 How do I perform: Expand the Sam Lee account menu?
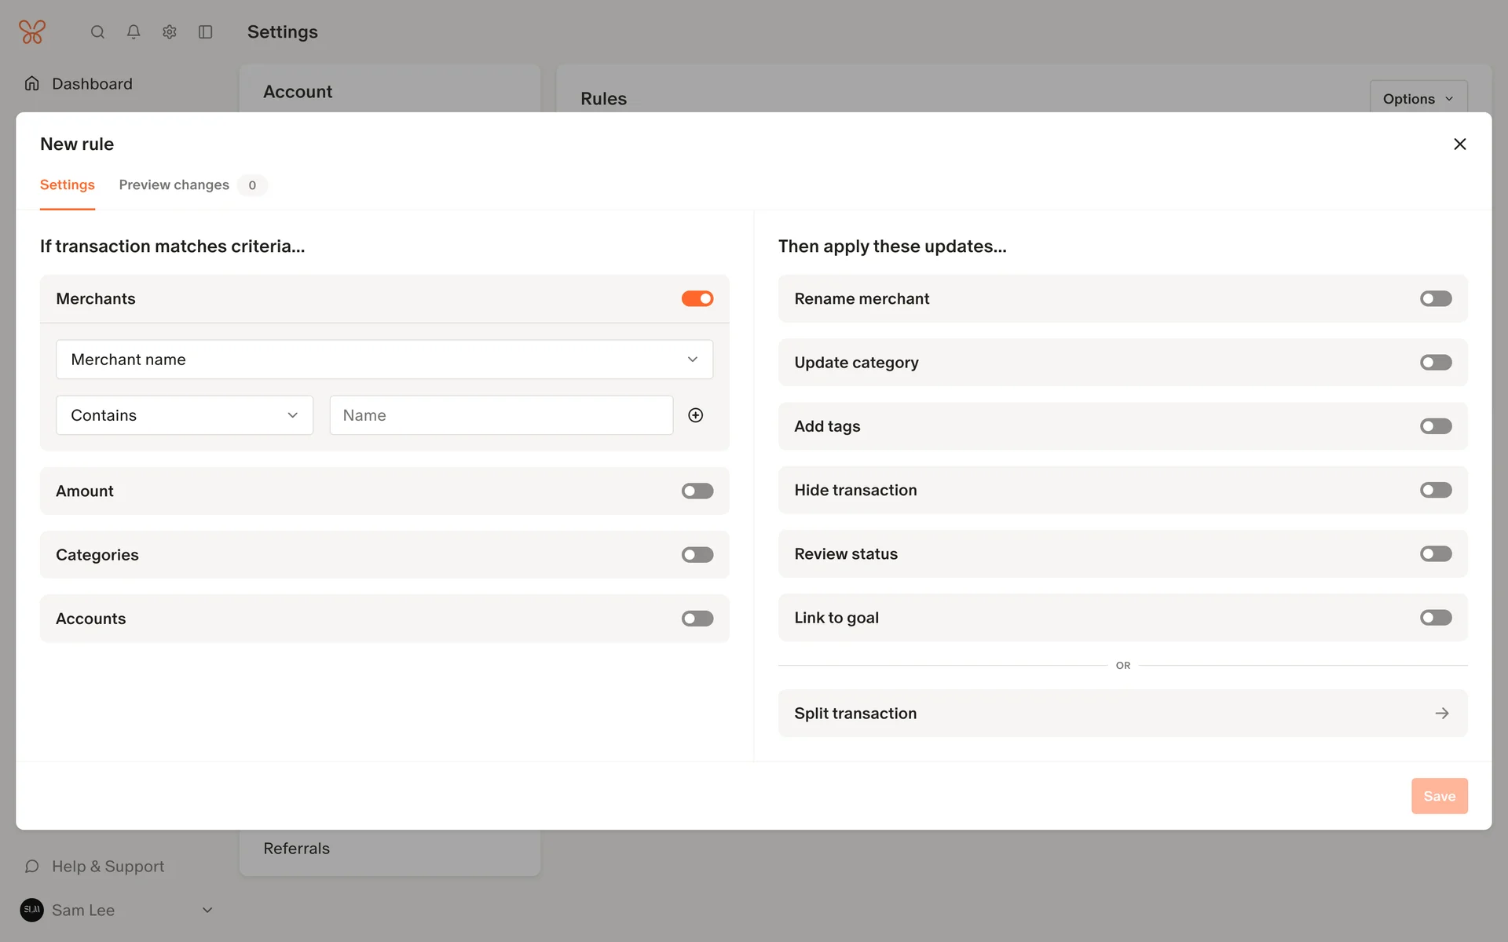coord(207,911)
